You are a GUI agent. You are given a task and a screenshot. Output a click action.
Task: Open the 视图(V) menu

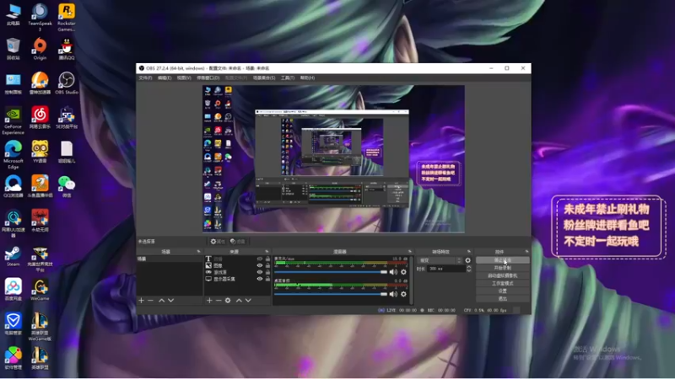pos(184,77)
